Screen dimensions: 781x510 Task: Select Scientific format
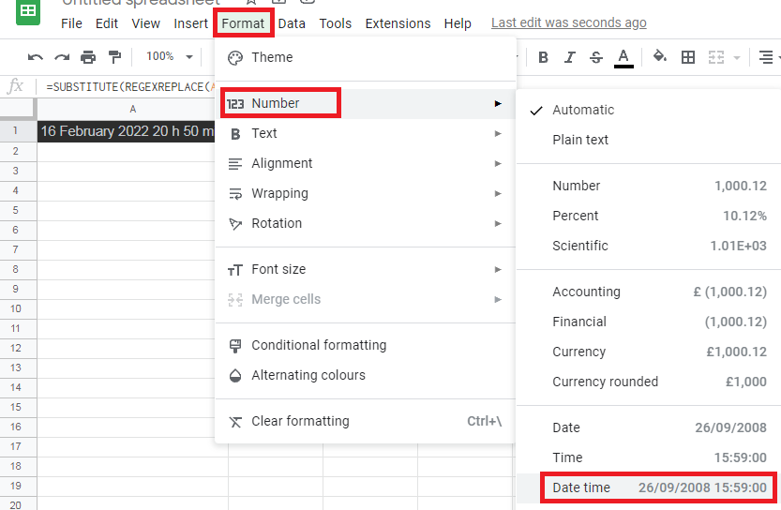649,246
